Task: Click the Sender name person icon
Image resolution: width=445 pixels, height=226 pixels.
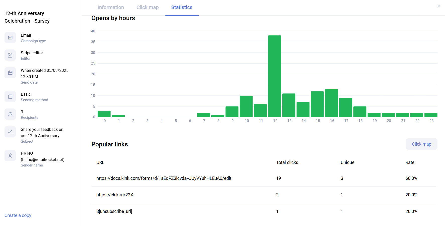Action: click(x=10, y=156)
